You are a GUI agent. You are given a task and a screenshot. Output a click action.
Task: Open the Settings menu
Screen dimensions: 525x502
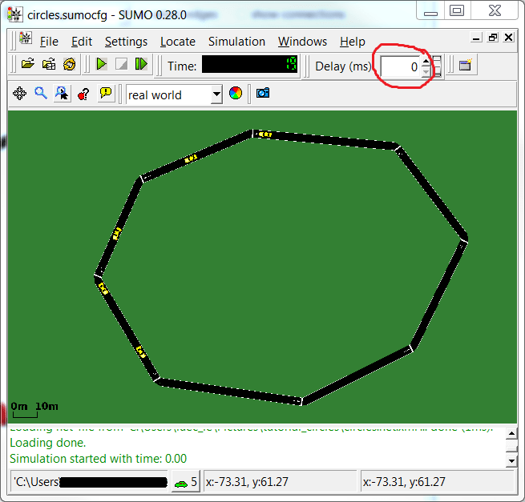point(126,42)
